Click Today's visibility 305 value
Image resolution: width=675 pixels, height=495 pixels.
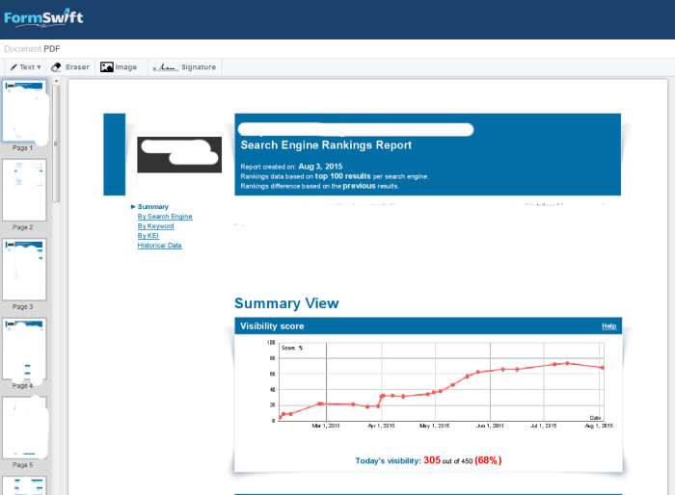coord(432,460)
